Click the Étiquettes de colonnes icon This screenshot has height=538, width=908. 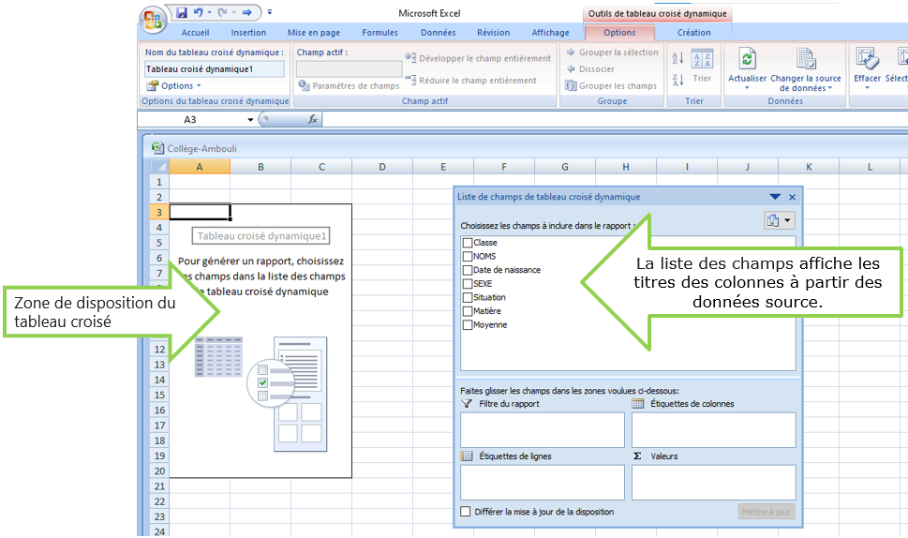point(637,404)
